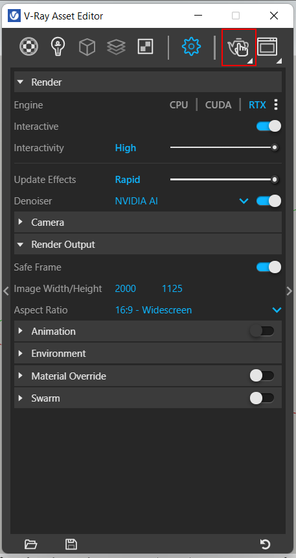Turn off the Interactive toggle

click(269, 127)
